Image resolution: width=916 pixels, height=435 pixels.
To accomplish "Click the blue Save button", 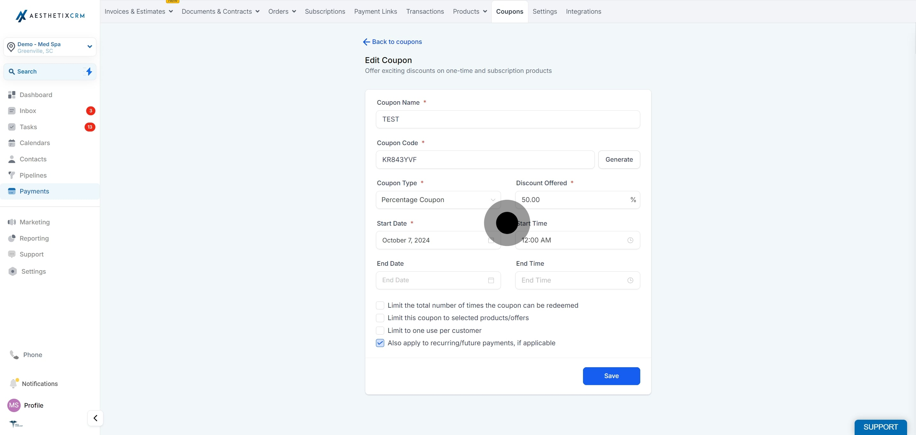I will point(611,376).
